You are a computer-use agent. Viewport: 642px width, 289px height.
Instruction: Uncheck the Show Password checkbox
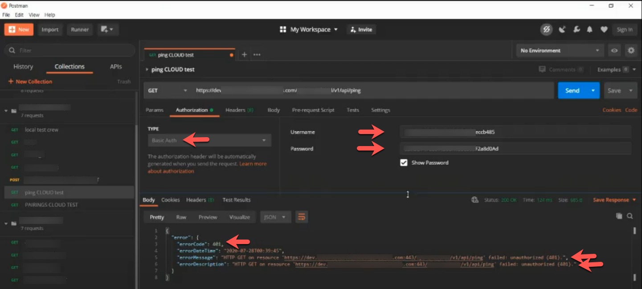pos(404,163)
